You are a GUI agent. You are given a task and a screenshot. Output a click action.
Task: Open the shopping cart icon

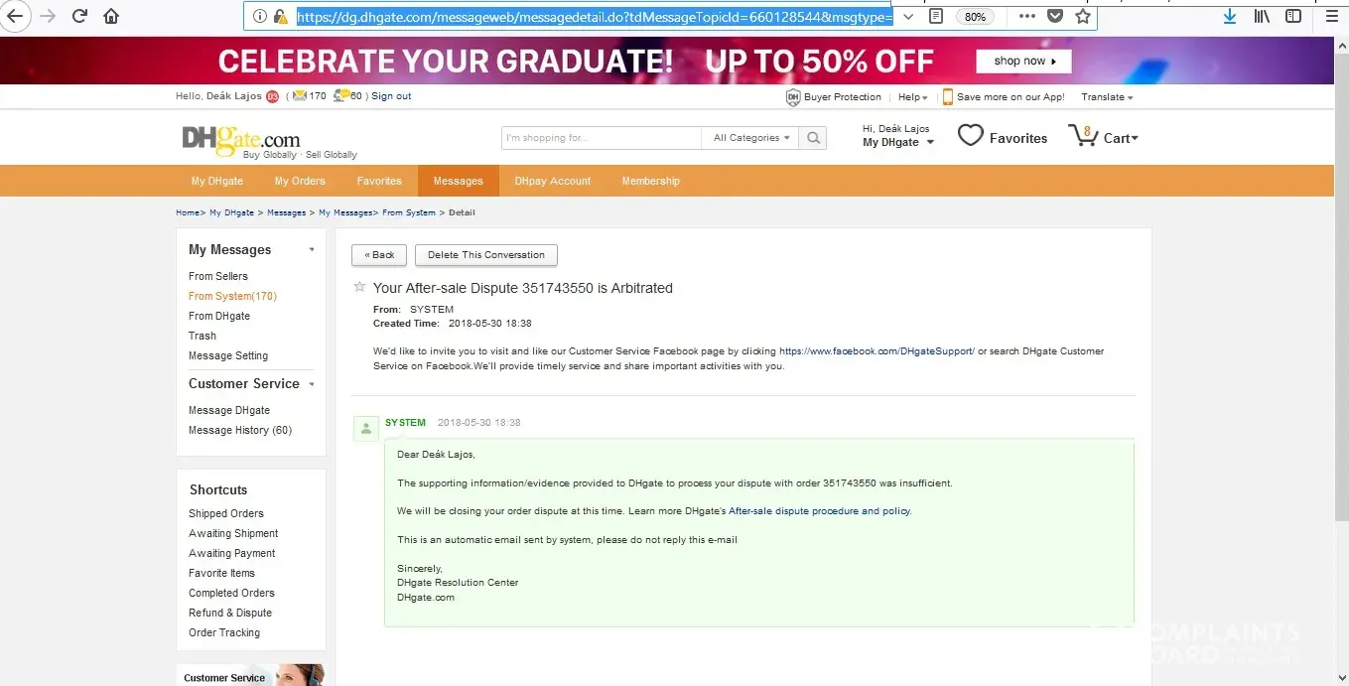pyautogui.click(x=1083, y=136)
